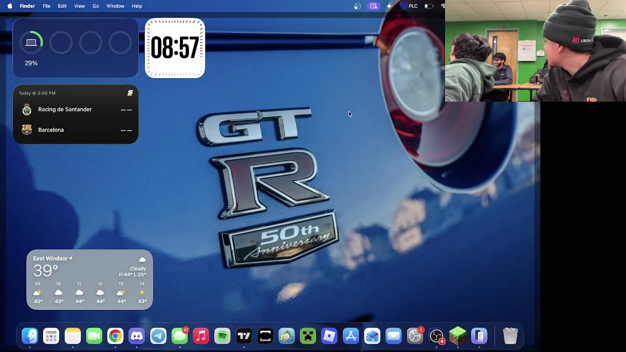The width and height of the screenshot is (626, 352).
Task: Click the 11 hour forecast showing 44°
Action: pyautogui.click(x=79, y=292)
